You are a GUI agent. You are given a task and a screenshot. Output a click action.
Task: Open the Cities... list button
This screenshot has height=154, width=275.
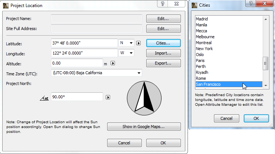(x=163, y=43)
